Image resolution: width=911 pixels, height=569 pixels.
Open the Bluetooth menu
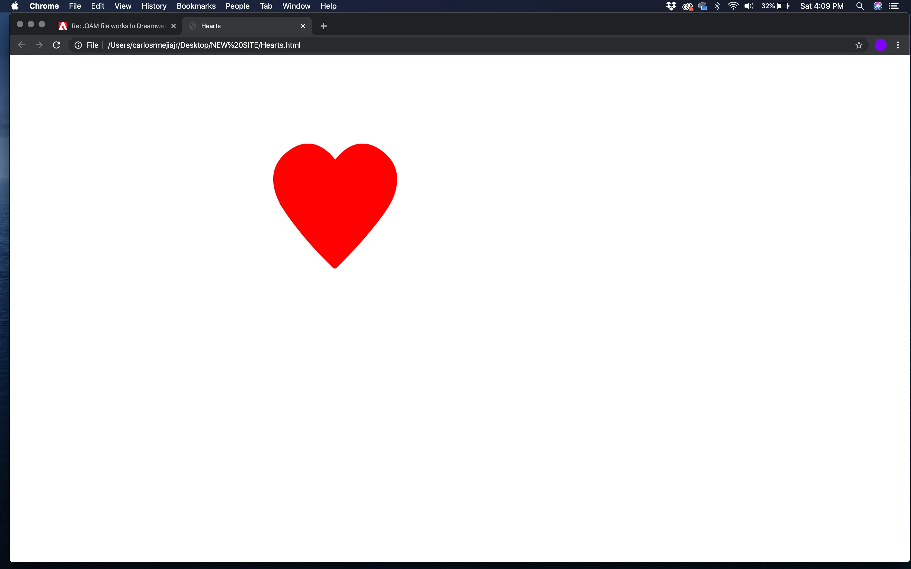[717, 6]
